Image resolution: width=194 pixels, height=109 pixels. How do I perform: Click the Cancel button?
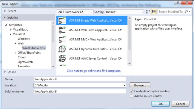tap(180, 104)
